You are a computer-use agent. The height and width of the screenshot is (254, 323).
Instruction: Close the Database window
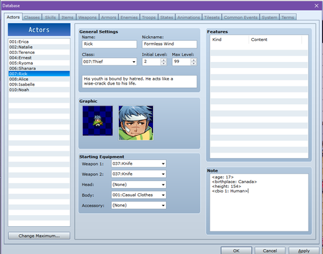coord(316,5)
